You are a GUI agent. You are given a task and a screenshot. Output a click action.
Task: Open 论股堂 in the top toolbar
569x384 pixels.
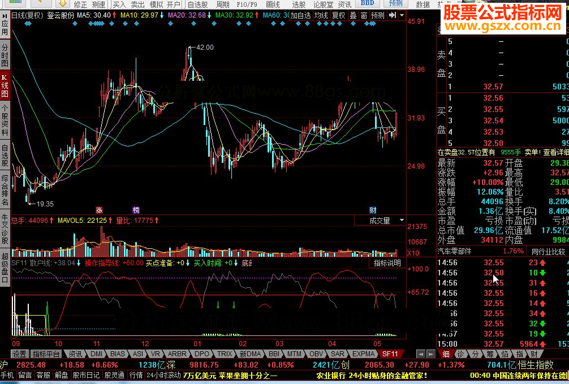[x=323, y=5]
